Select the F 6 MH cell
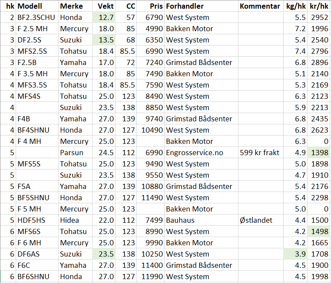This screenshot has width=331, height=283. coord(37,243)
